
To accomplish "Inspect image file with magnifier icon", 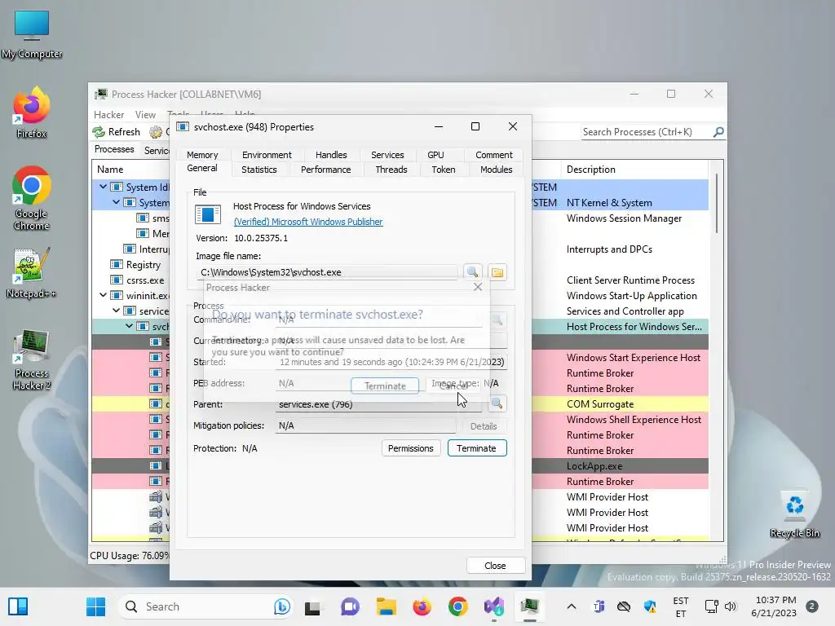I will (x=472, y=272).
